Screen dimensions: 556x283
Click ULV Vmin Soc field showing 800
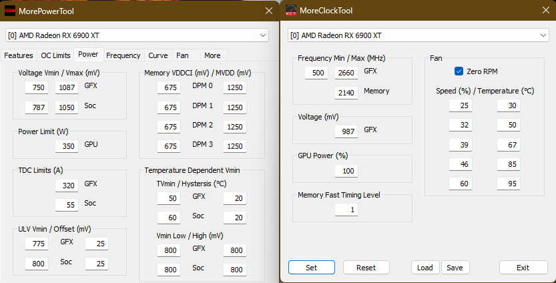[37, 264]
